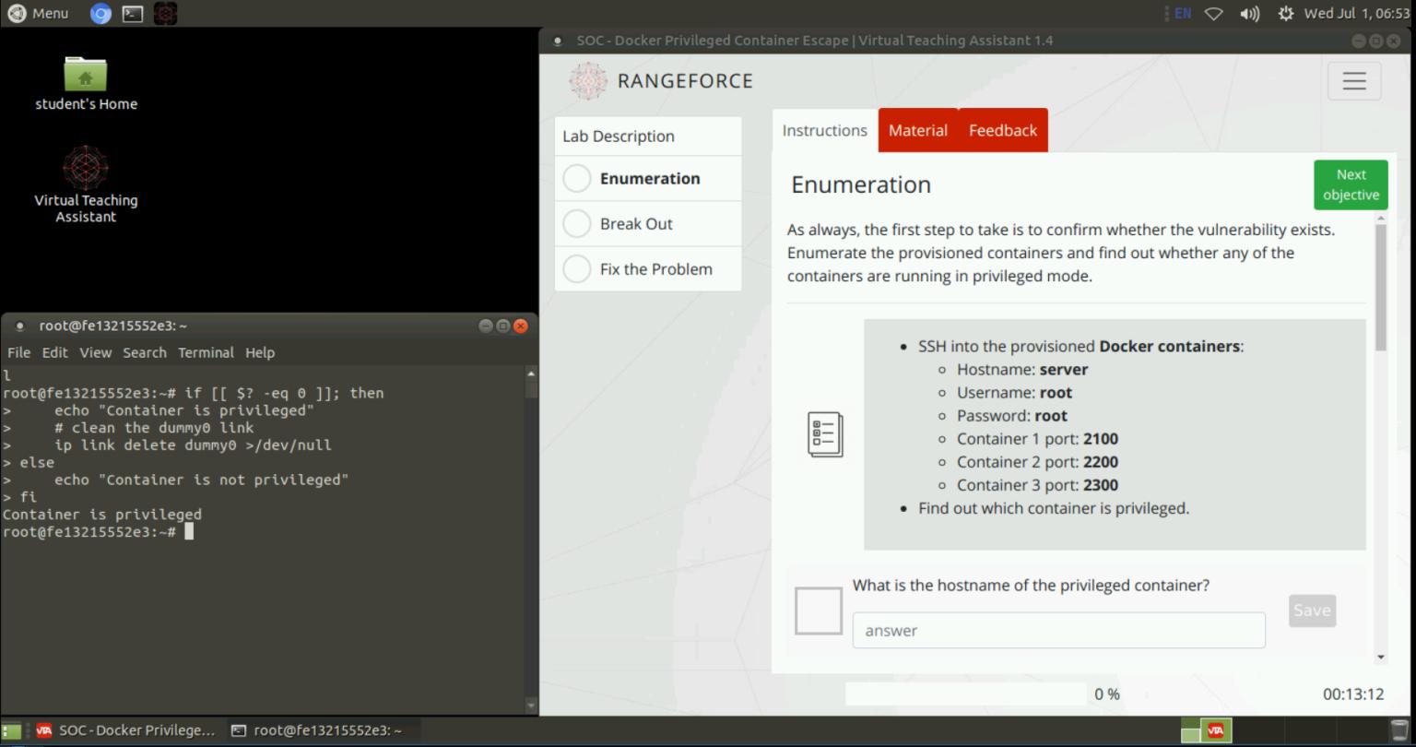The width and height of the screenshot is (1416, 747).
Task: Click the terminal's vertical scrollbar
Action: pos(531,539)
